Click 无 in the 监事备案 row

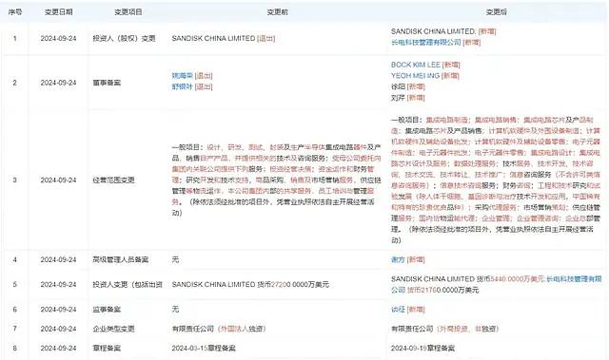[x=175, y=310]
